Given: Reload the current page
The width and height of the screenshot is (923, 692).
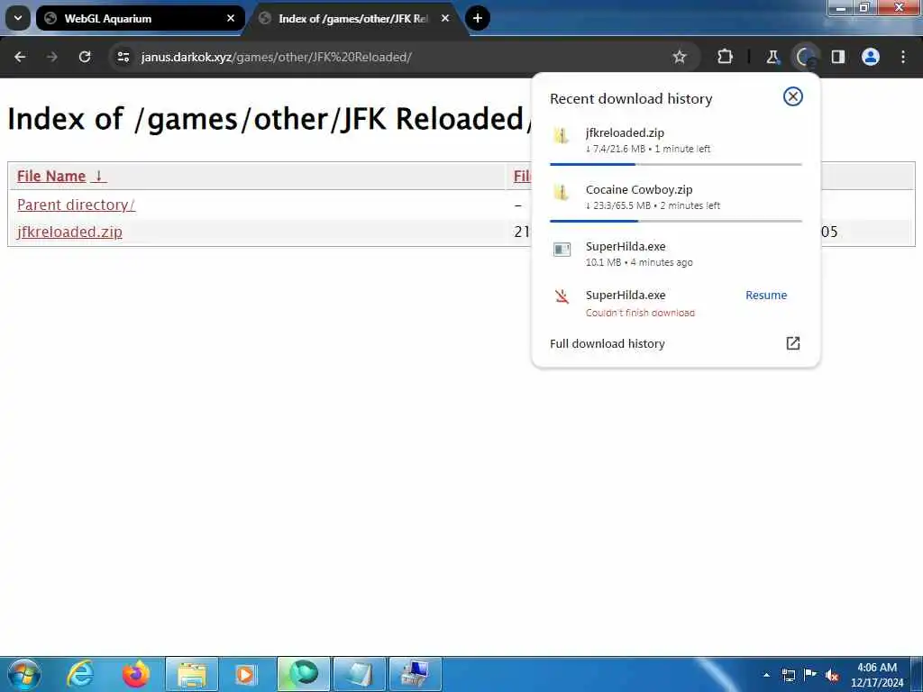Looking at the screenshot, I should [x=85, y=57].
